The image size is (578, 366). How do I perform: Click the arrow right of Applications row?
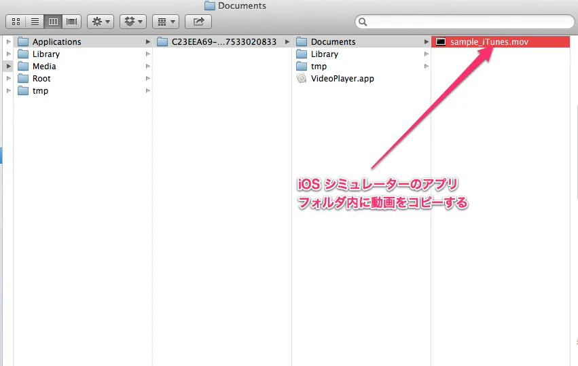pyautogui.click(x=148, y=41)
